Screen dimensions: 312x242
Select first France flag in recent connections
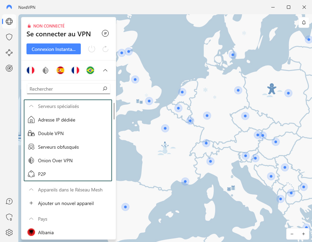pyautogui.click(x=31, y=70)
